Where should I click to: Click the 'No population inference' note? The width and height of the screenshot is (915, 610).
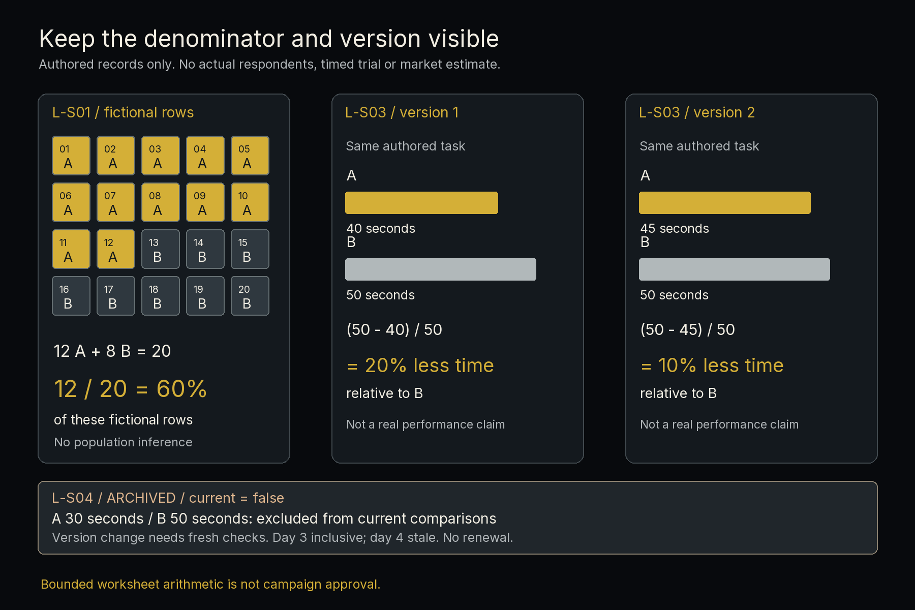point(123,442)
